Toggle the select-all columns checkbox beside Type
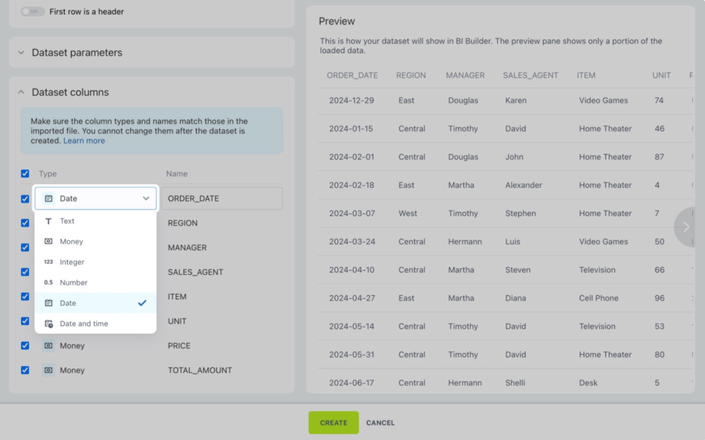The image size is (705, 440). click(x=25, y=174)
